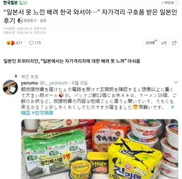This screenshot has height=179, width=182.
Task: Open the relief food supplies photo
Action: point(100,149)
